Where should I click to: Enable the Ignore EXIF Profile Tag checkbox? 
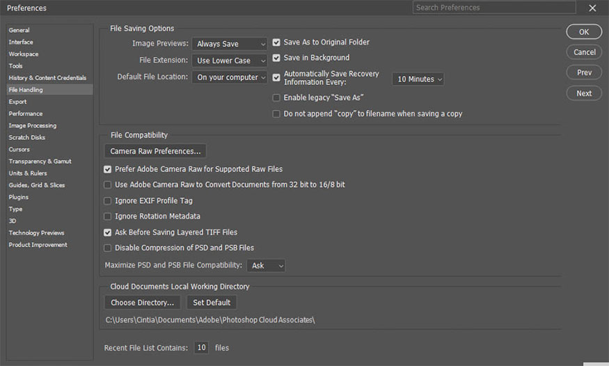(108, 200)
